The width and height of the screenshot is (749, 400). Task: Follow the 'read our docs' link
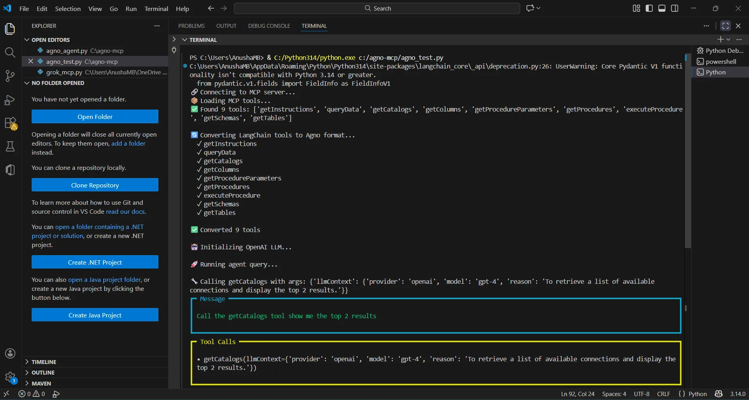[126, 212]
